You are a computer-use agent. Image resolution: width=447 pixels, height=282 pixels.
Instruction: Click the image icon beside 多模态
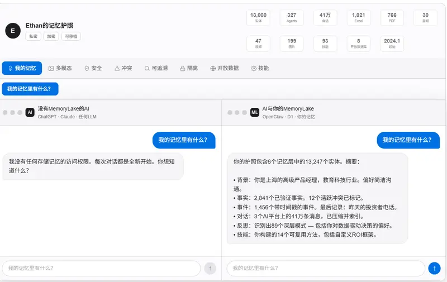pyautogui.click(x=51, y=68)
